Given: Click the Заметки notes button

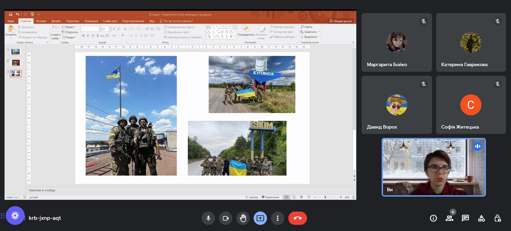Looking at the screenshot, I should pos(251,197).
